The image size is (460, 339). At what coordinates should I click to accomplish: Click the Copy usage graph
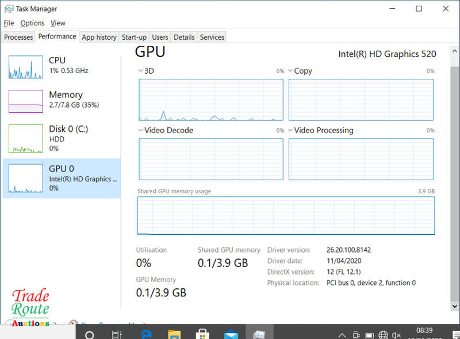click(x=361, y=100)
